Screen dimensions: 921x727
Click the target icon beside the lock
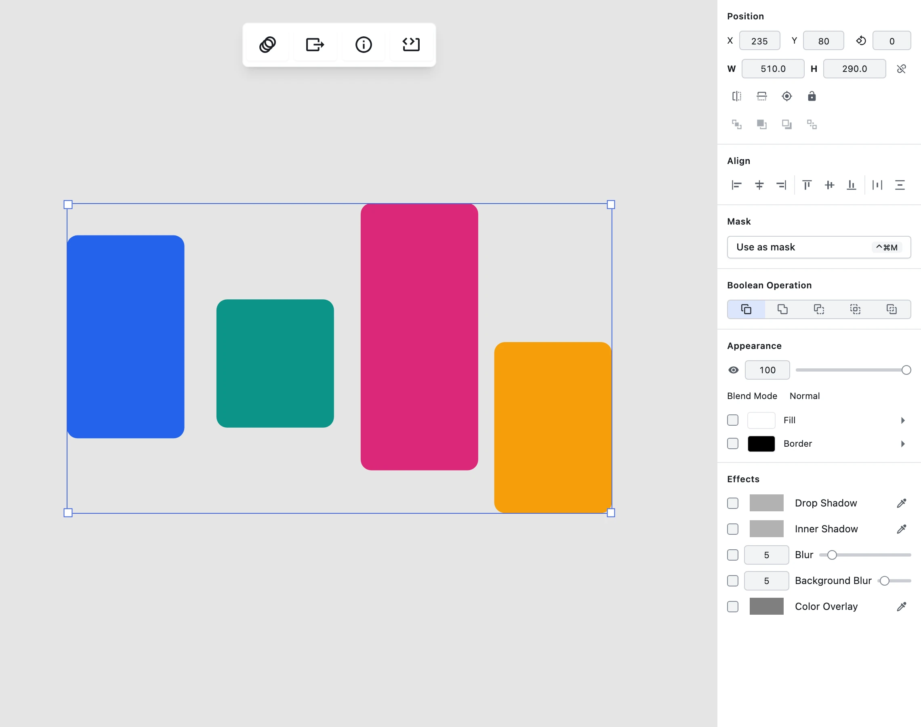pyautogui.click(x=787, y=96)
